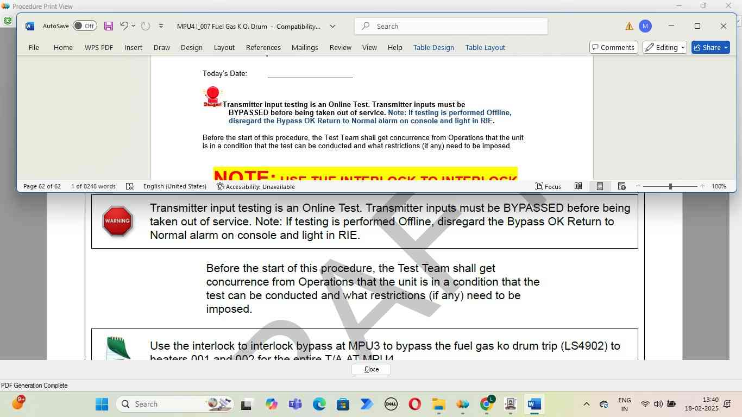
Task: Click the Undo arrow icon
Action: [x=124, y=26]
